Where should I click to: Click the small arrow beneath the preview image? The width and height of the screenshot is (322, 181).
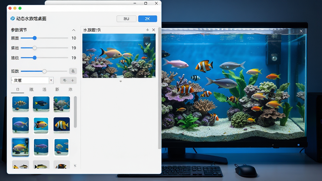(121, 81)
